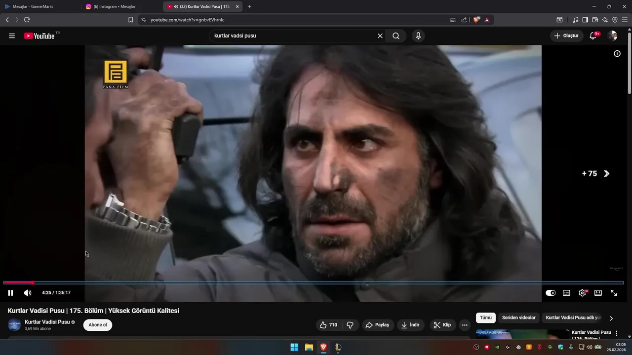Open Kurtlar Vadisi Pusu channel name
This screenshot has height=355, width=632.
pyautogui.click(x=47, y=322)
